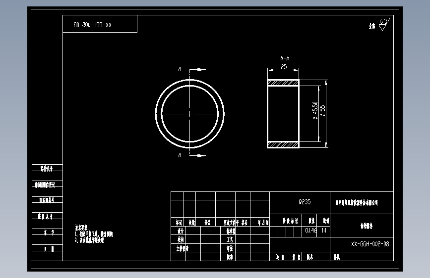Click the drawing code "80-200-H99-XX"

[92, 25]
